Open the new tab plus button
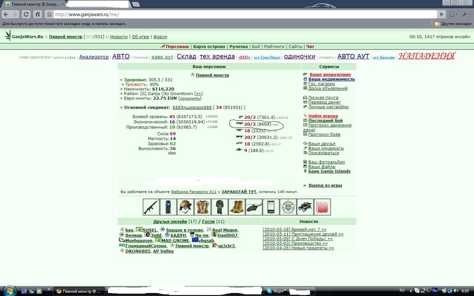474x296 pixels. 136,4
